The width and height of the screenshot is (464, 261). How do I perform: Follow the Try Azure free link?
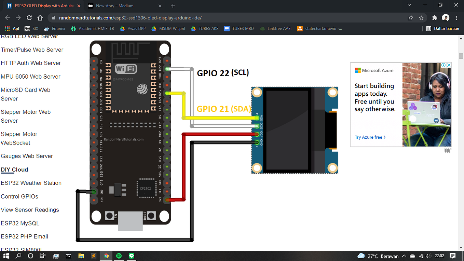click(368, 137)
